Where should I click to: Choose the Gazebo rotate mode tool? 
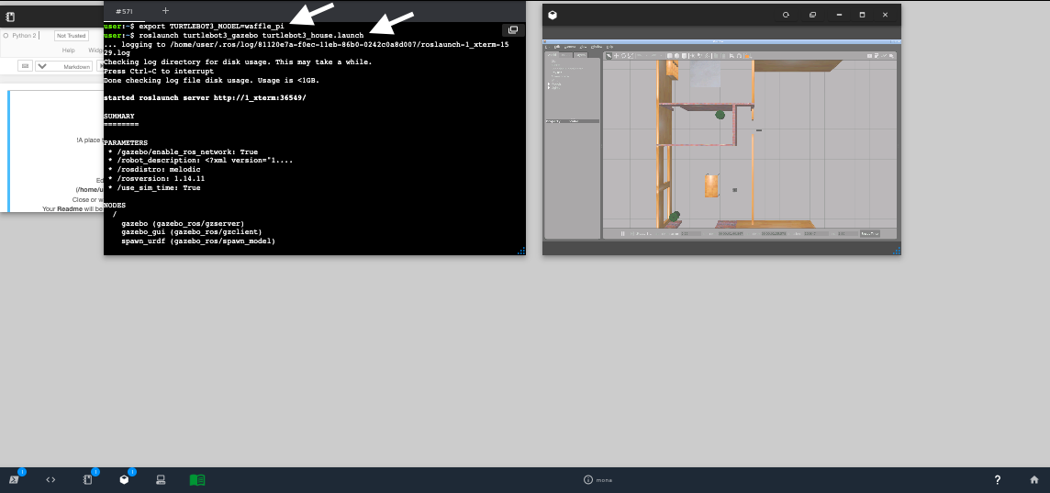(x=623, y=56)
